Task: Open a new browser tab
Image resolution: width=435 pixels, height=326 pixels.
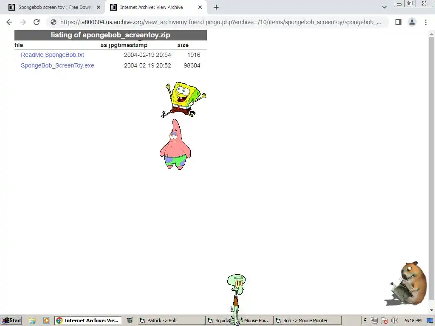Action: pyautogui.click(x=216, y=8)
